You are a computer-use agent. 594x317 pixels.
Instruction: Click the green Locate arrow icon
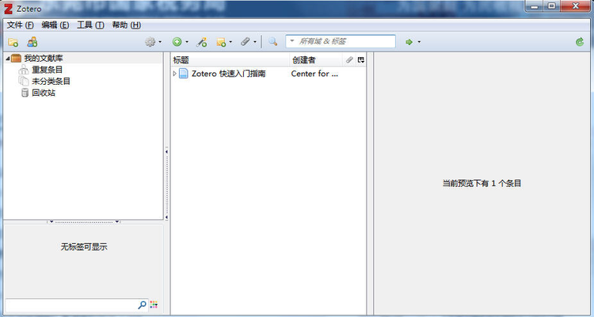[x=409, y=42]
